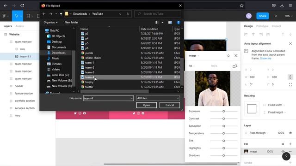Toggle the Image fill visibility eye
The height and width of the screenshot is (166, 296).
click(x=283, y=152)
